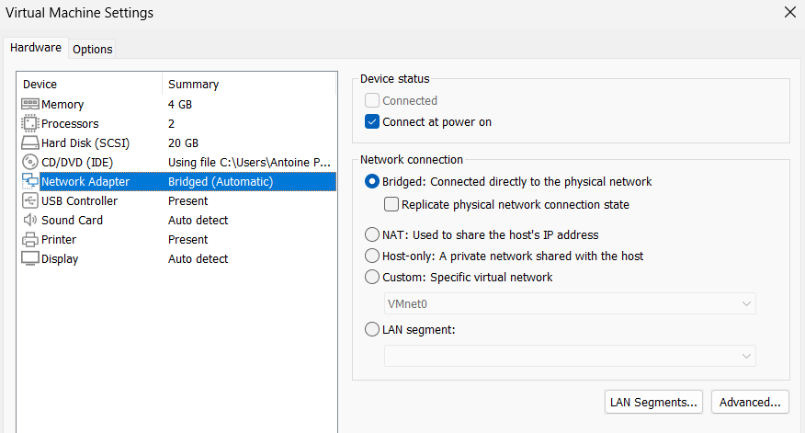Click the Memory device icon
Viewport: 805px width, 433px height.
tap(29, 105)
